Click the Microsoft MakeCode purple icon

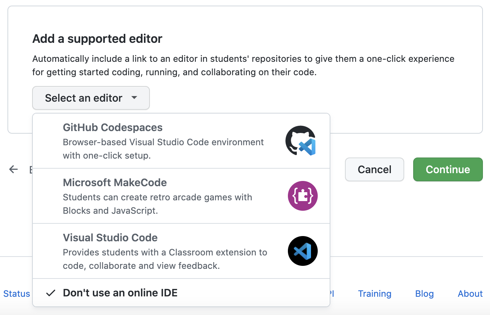point(303,196)
